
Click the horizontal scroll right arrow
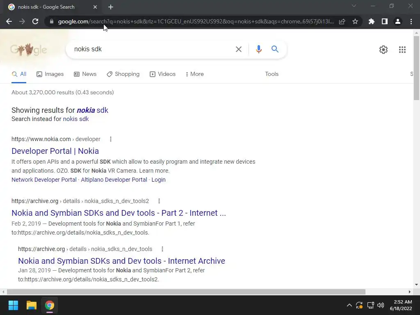410,292
